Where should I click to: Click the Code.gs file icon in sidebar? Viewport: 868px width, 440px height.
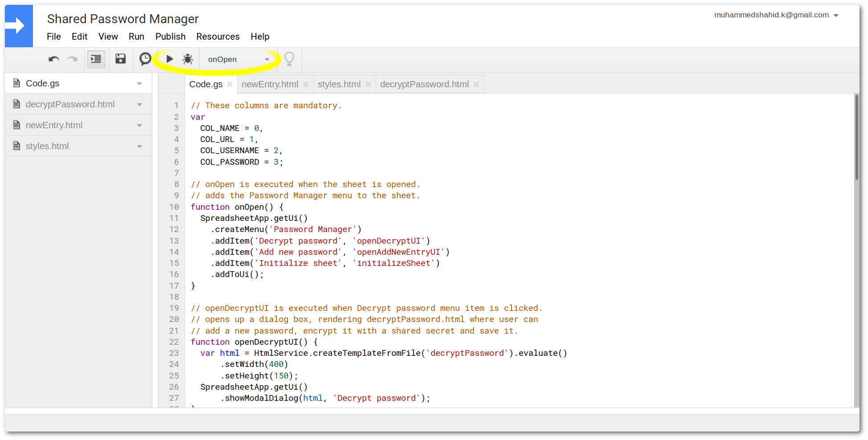17,83
